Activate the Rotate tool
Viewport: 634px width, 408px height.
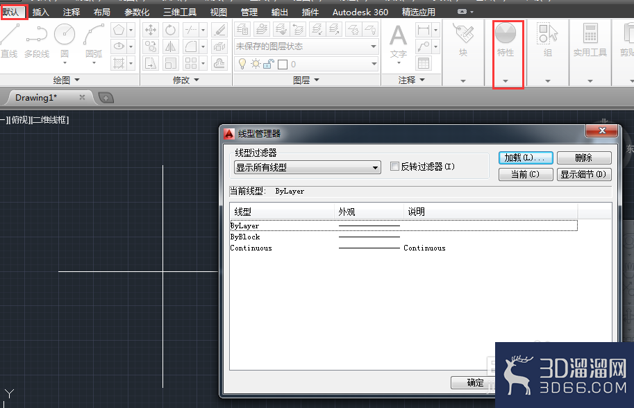coord(171,30)
